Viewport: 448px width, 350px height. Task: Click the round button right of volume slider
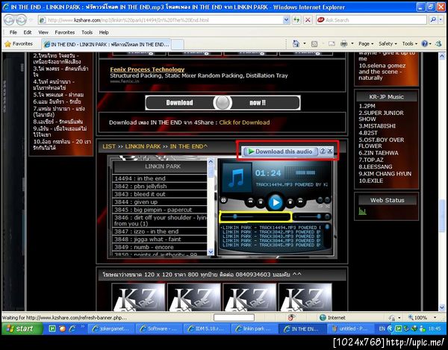point(327,216)
